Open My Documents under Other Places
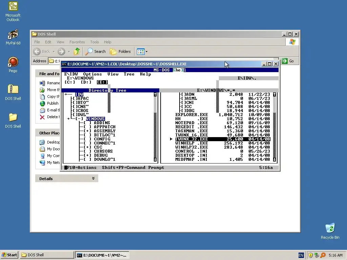347x260 pixels. (53, 149)
